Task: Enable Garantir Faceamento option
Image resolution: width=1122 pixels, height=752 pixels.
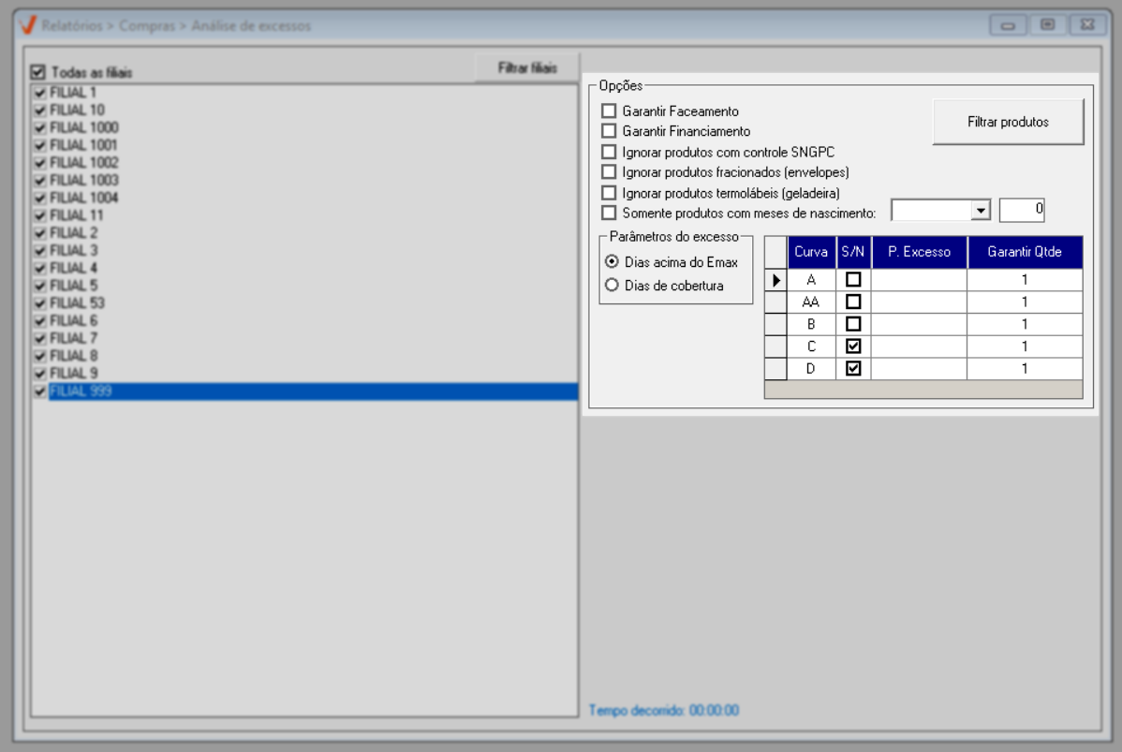Action: [x=609, y=111]
